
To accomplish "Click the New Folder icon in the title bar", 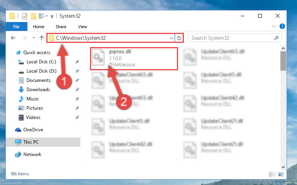I will (33, 16).
